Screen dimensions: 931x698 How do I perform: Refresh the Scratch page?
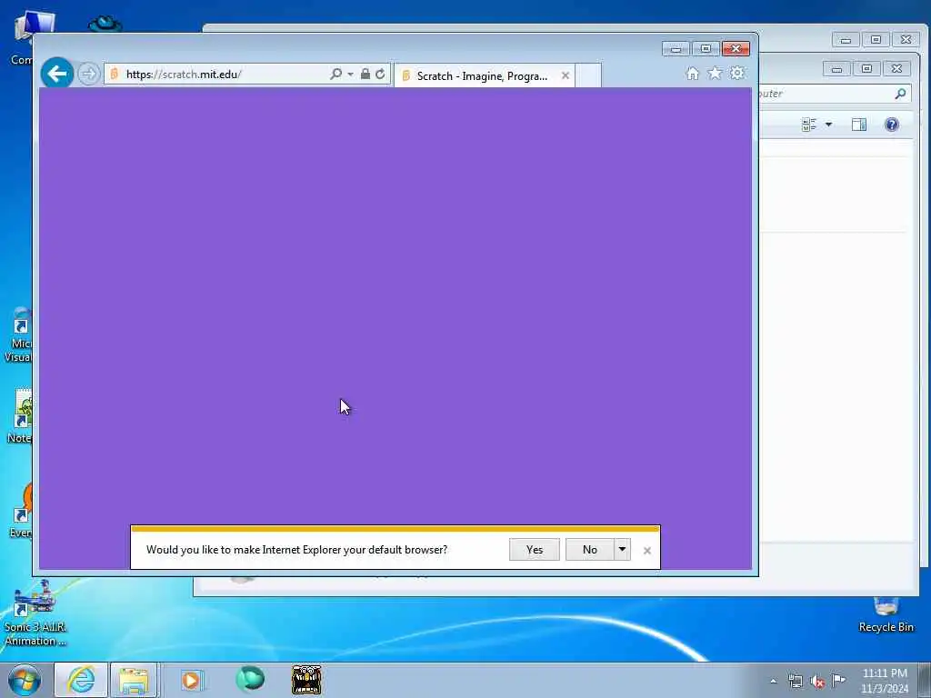click(380, 75)
